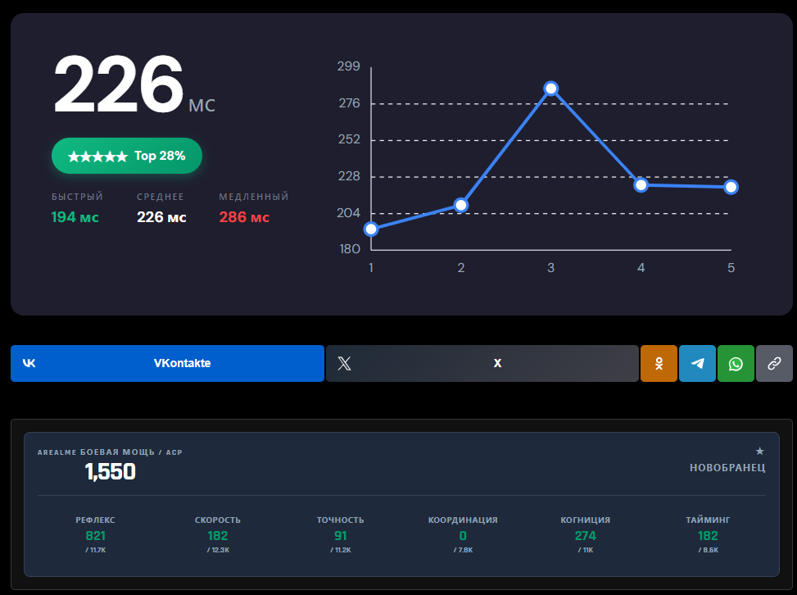Select attempt 2 data point
Image resolution: width=797 pixels, height=595 pixels.
pyautogui.click(x=461, y=205)
